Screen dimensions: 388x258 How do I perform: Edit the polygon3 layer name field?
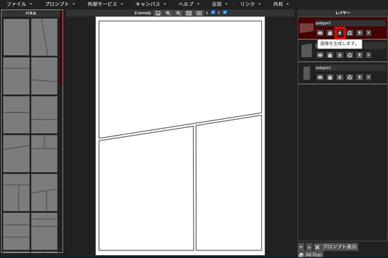pos(350,68)
